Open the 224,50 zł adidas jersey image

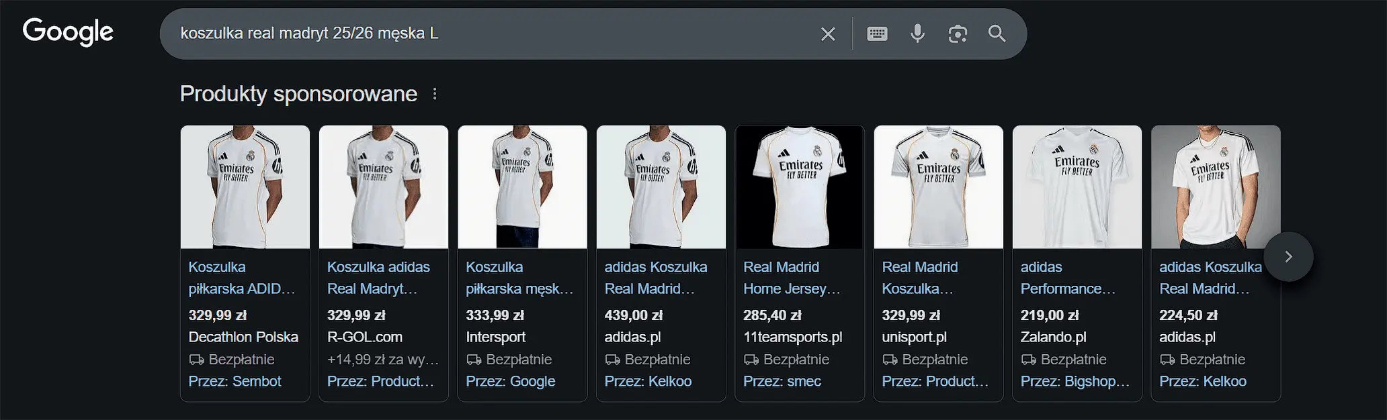pyautogui.click(x=1216, y=187)
